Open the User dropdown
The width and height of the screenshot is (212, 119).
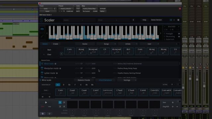[149, 44]
